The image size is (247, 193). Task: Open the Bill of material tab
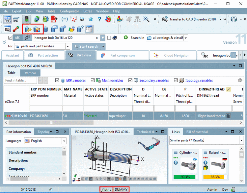(x=197, y=132)
